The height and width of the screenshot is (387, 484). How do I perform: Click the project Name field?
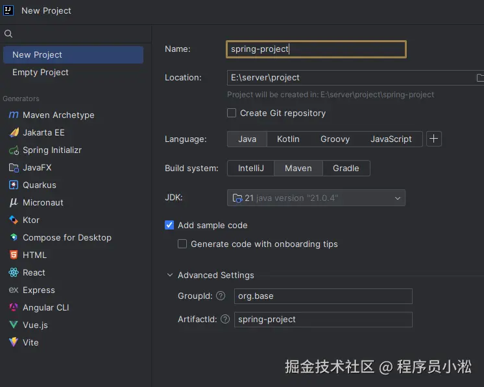pyautogui.click(x=316, y=49)
